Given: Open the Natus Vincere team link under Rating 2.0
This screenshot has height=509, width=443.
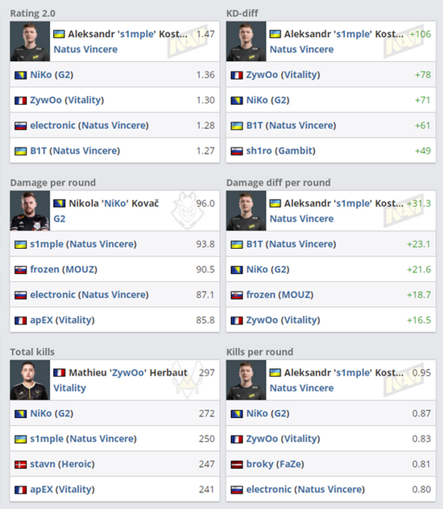Looking at the screenshot, I should (x=85, y=49).
